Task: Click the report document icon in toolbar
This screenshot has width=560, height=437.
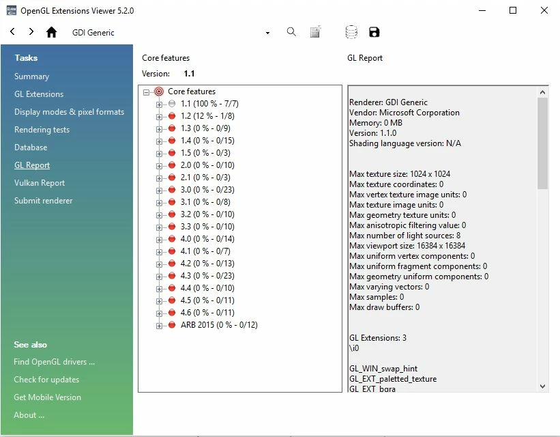Action: pyautogui.click(x=315, y=32)
